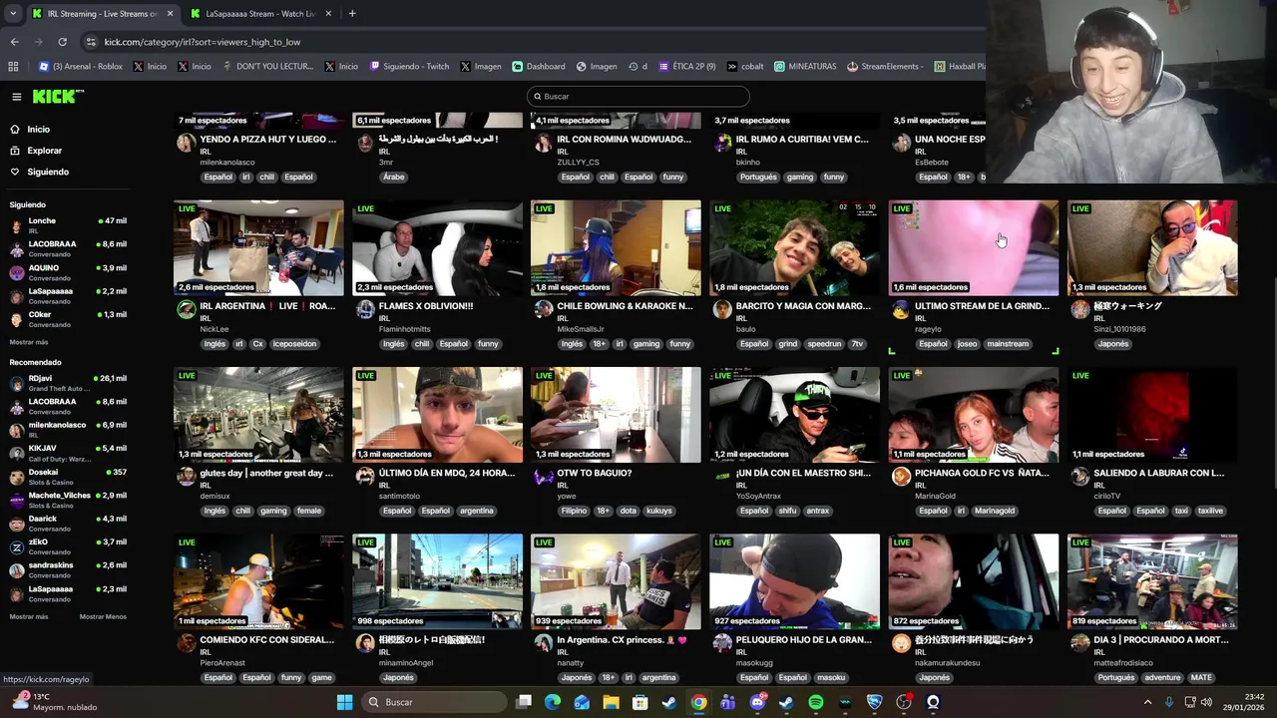The image size is (1277, 718).
Task: Open Spotify from the taskbar
Action: click(815, 702)
